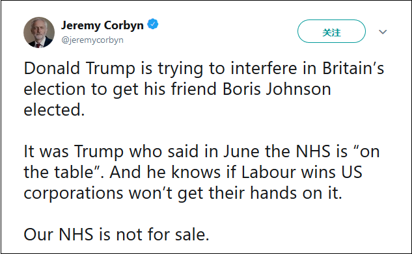The image size is (412, 254).
Task: Click the blue verified badge icon
Action: tap(153, 24)
